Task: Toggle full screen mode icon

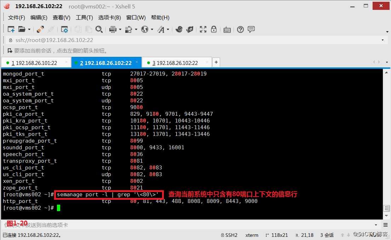Action: (x=203, y=29)
